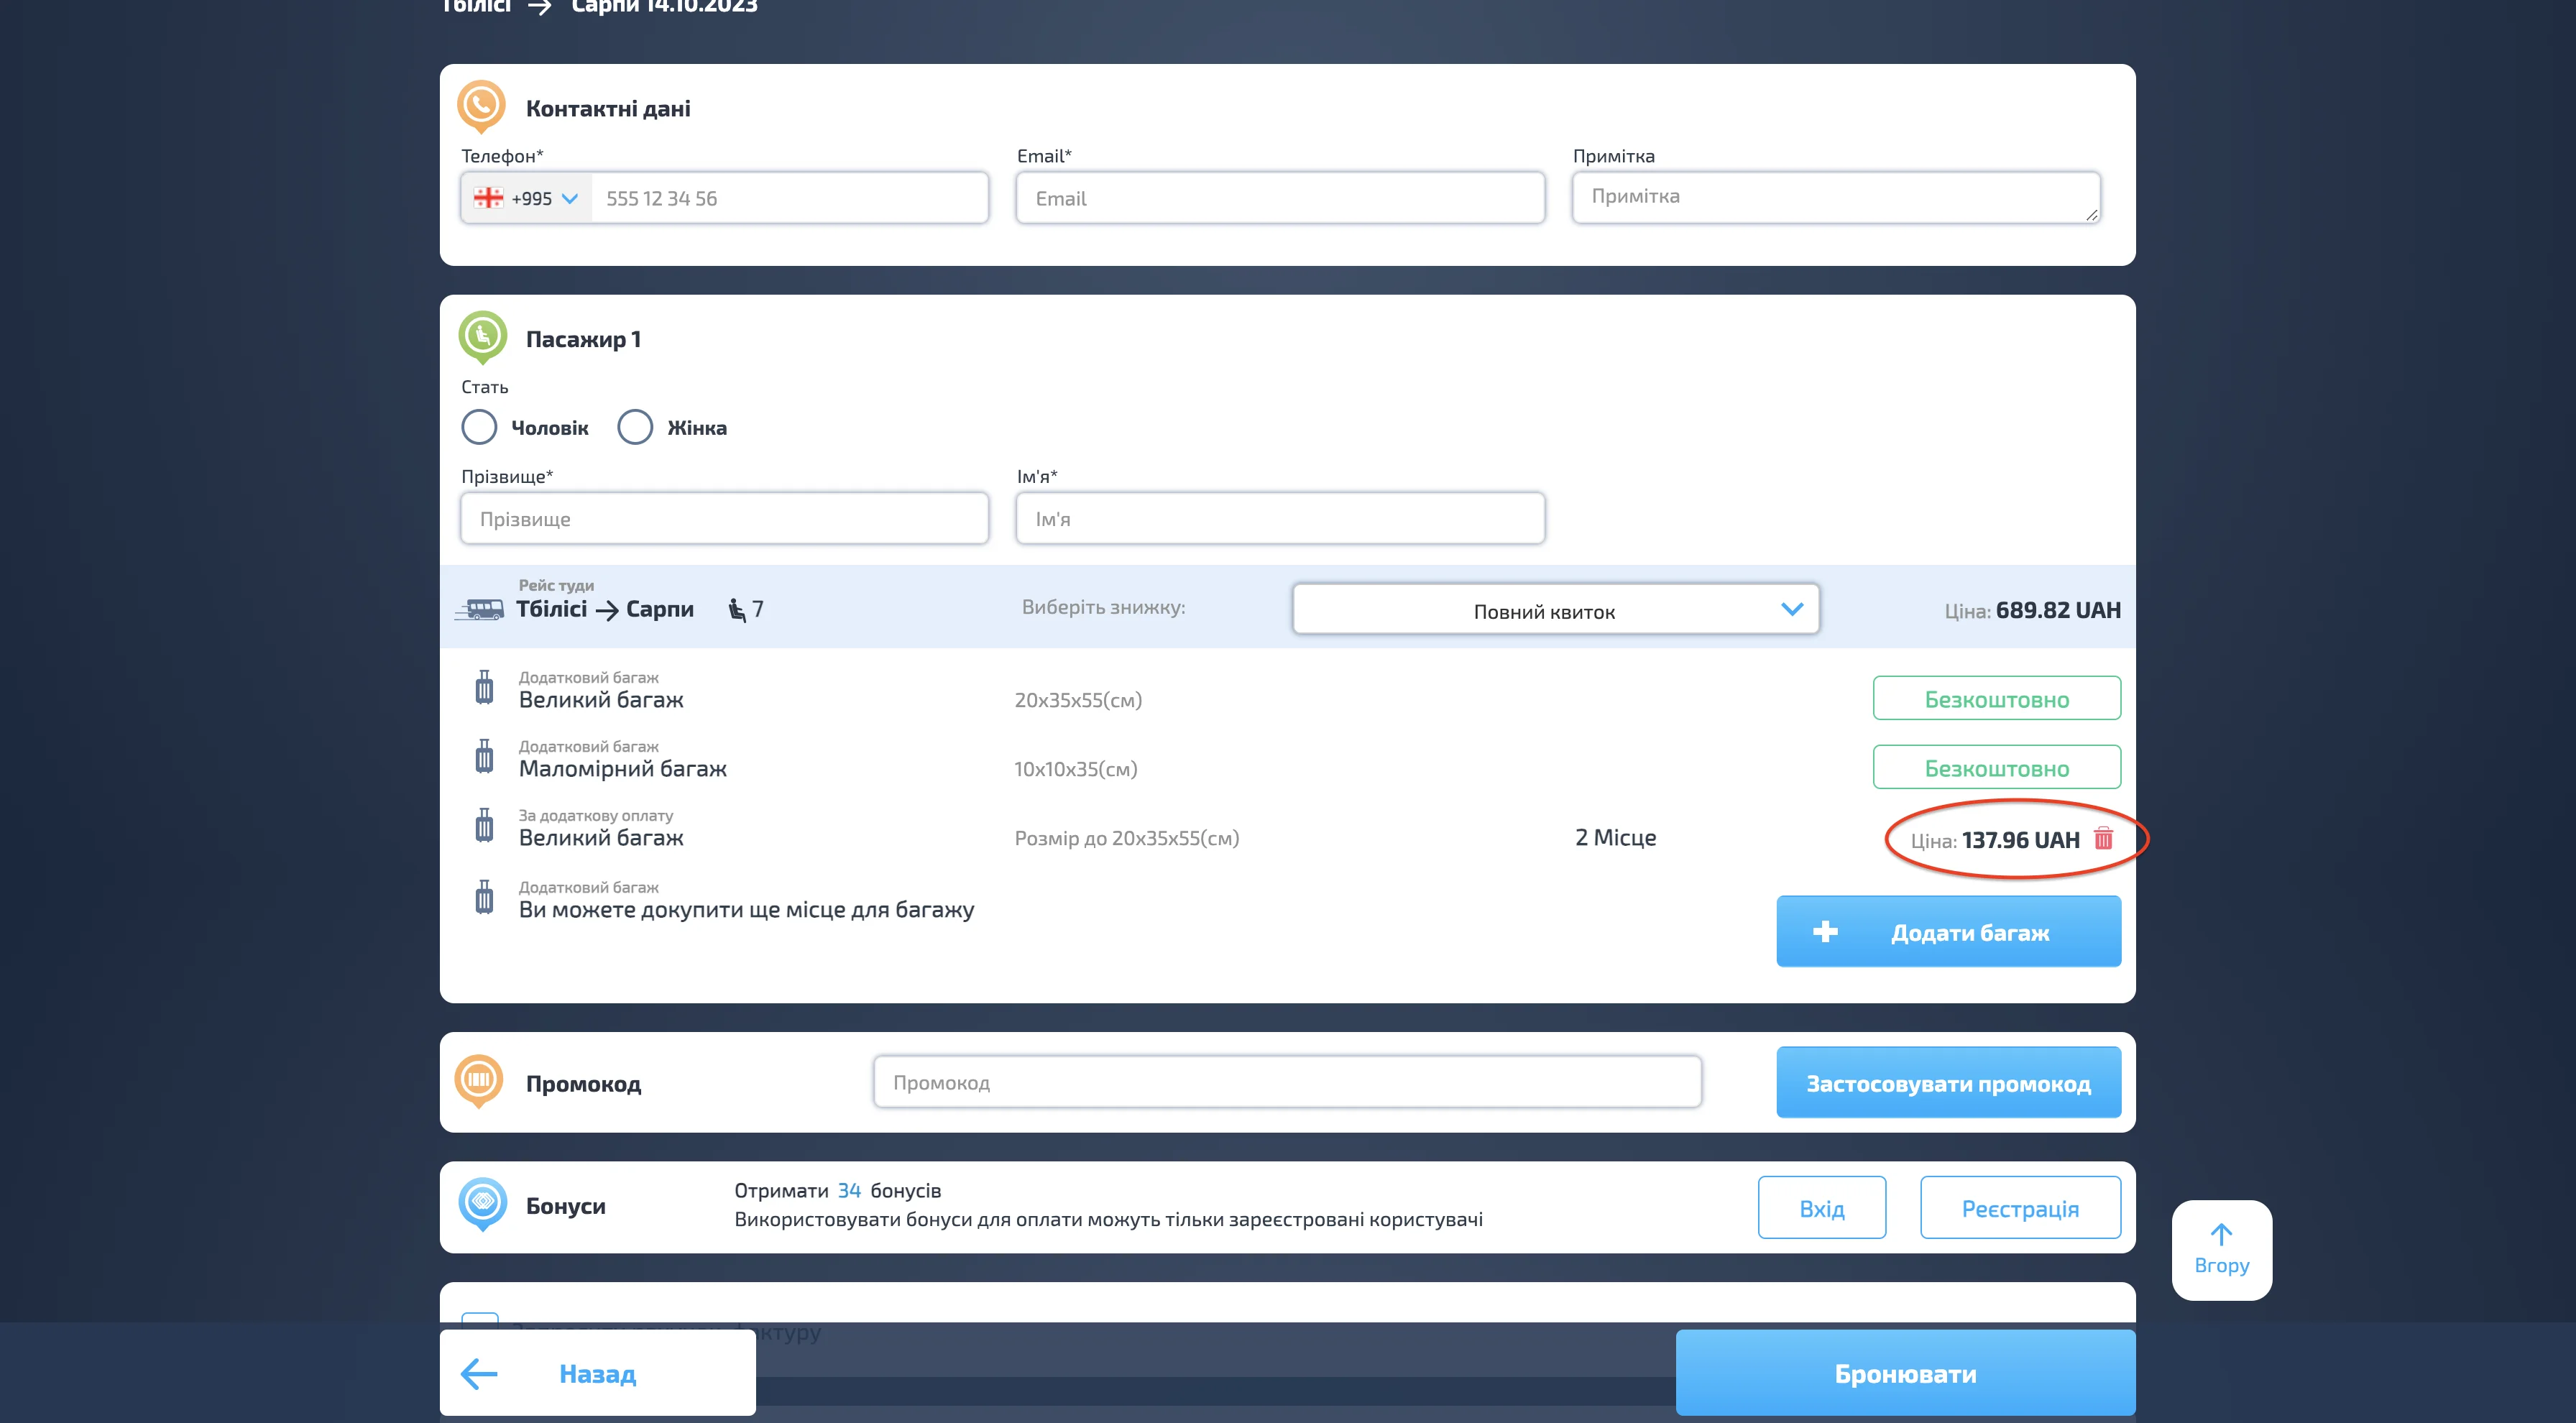Image resolution: width=2576 pixels, height=1423 pixels.
Task: Select the Жінка gender radio button
Action: point(635,427)
